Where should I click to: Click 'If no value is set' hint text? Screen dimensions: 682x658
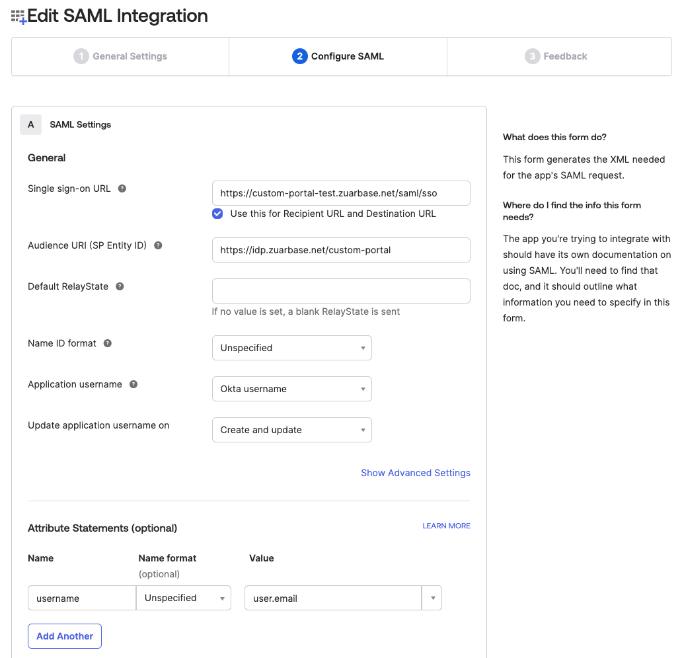pyautogui.click(x=306, y=311)
